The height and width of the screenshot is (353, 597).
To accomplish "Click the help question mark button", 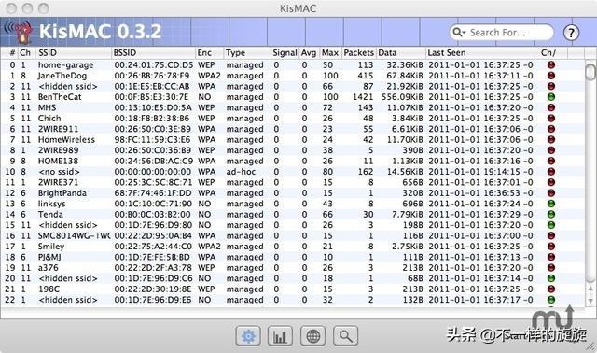I will point(571,33).
